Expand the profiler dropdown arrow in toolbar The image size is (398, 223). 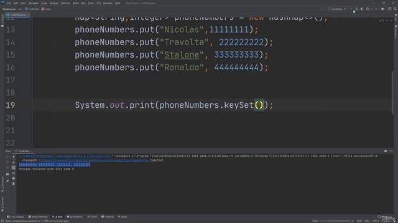click(x=371, y=9)
